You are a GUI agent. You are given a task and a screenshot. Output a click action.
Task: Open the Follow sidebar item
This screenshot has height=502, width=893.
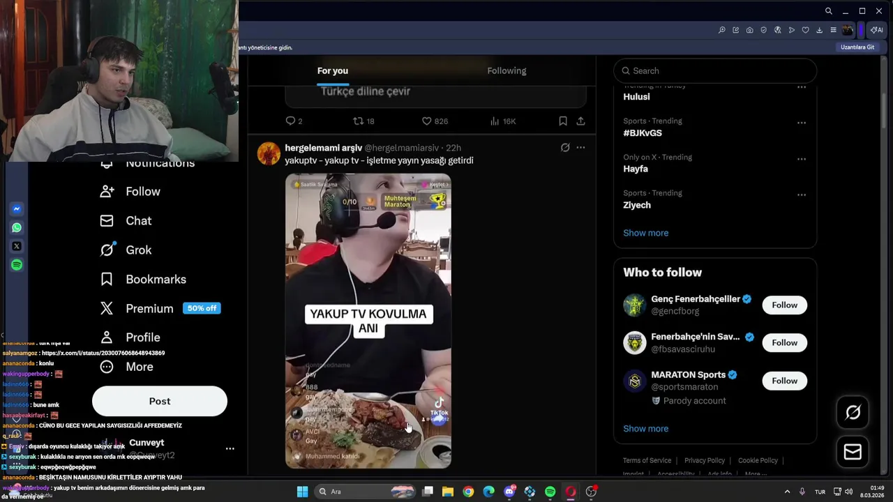(x=130, y=192)
